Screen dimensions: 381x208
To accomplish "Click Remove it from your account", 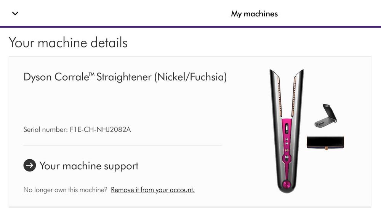I will [x=152, y=190].
